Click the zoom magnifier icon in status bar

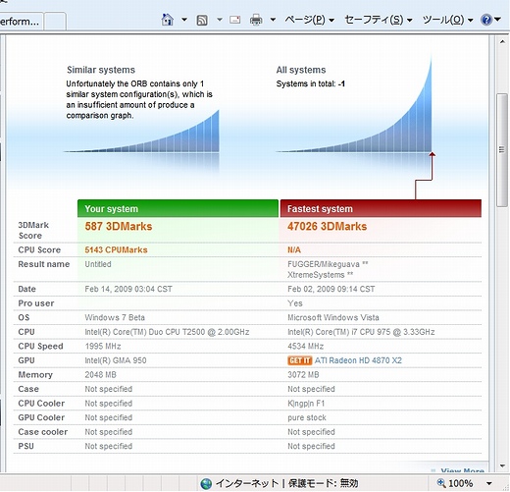point(441,483)
